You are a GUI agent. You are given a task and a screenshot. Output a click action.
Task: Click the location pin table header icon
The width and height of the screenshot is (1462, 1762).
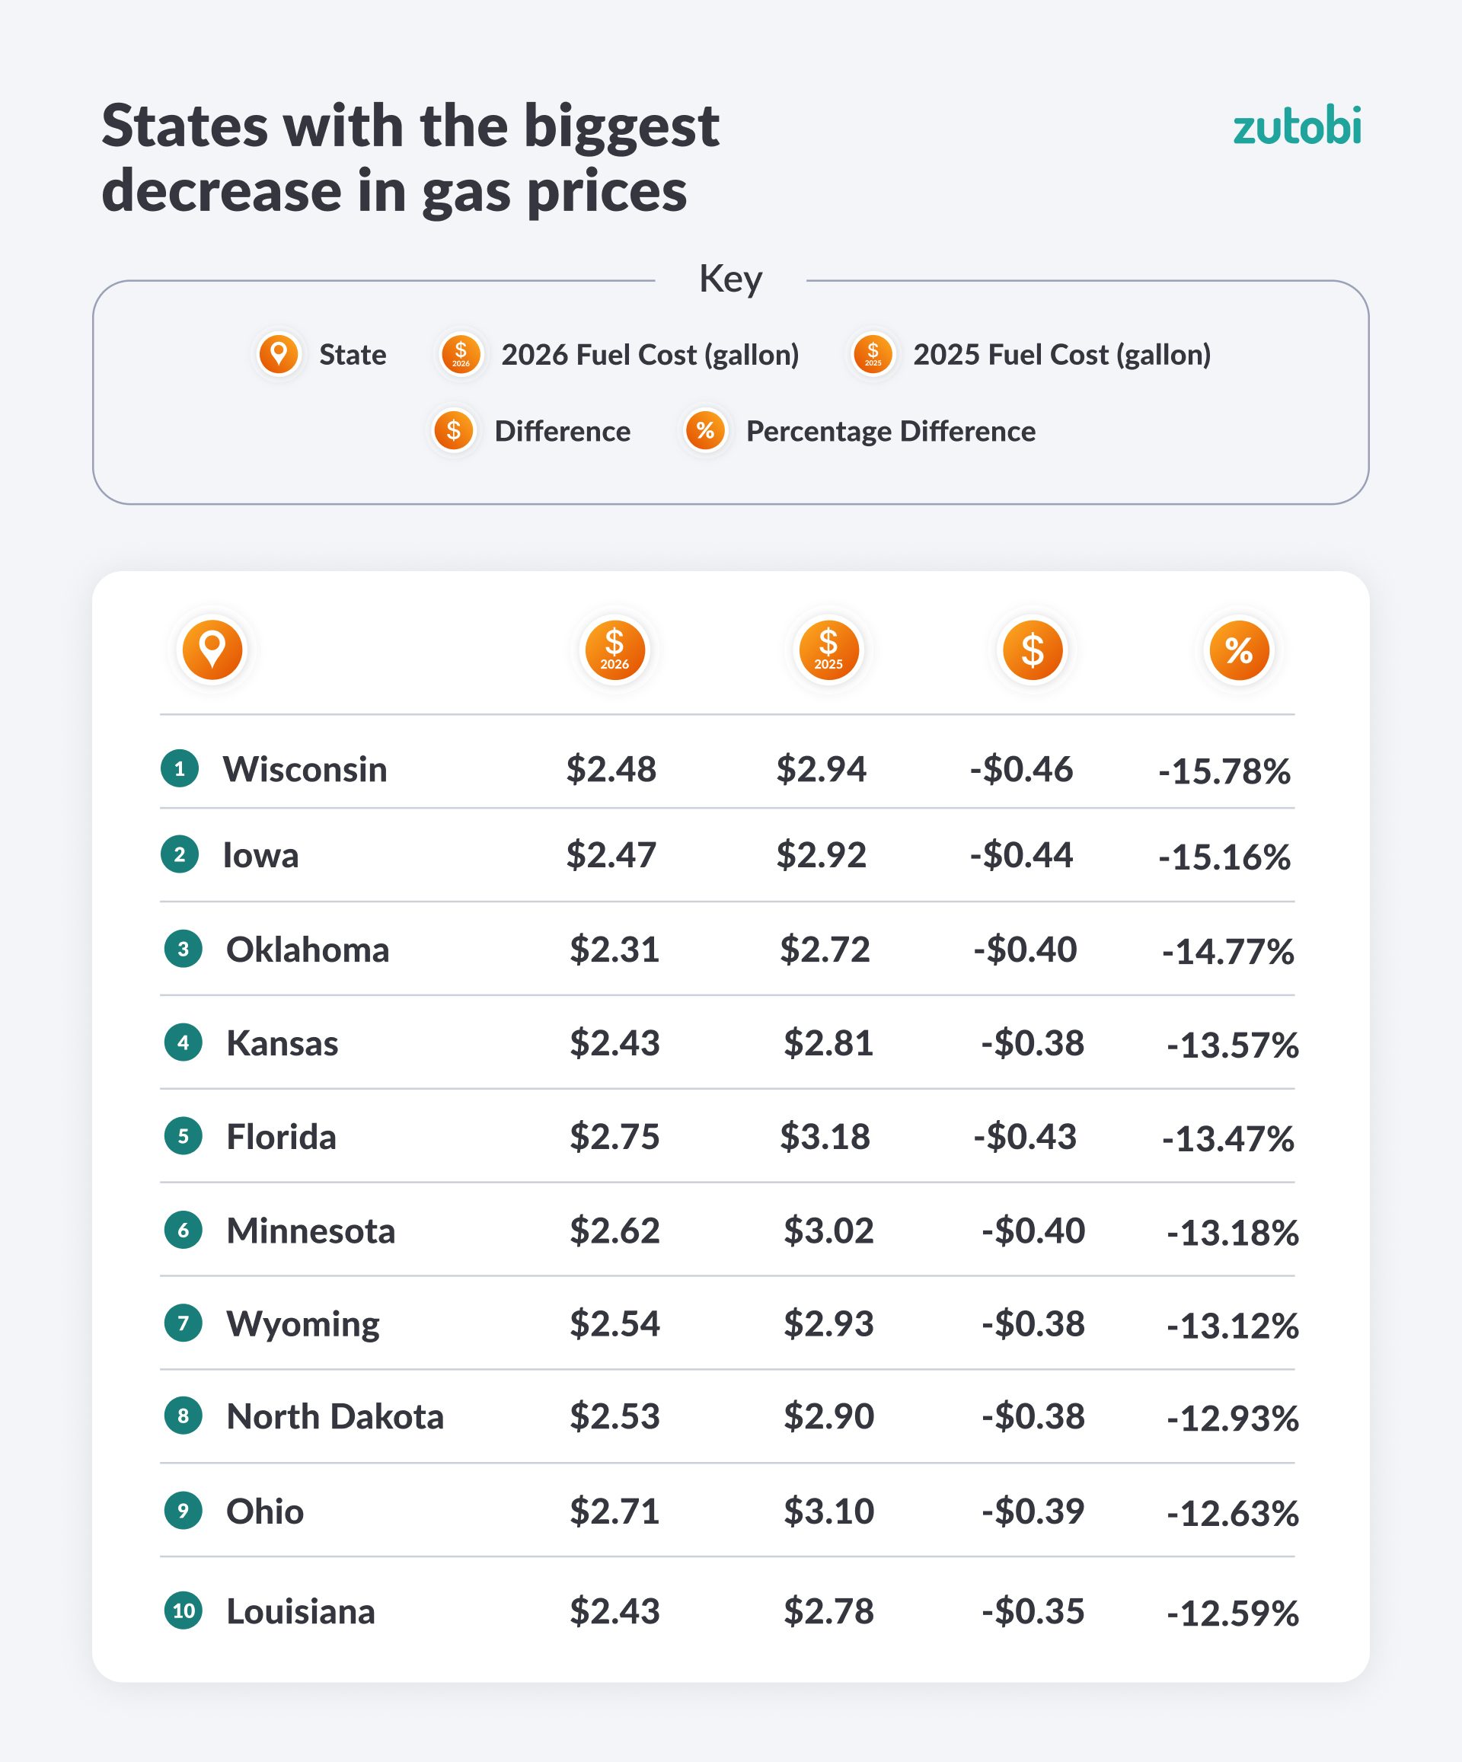(x=212, y=650)
